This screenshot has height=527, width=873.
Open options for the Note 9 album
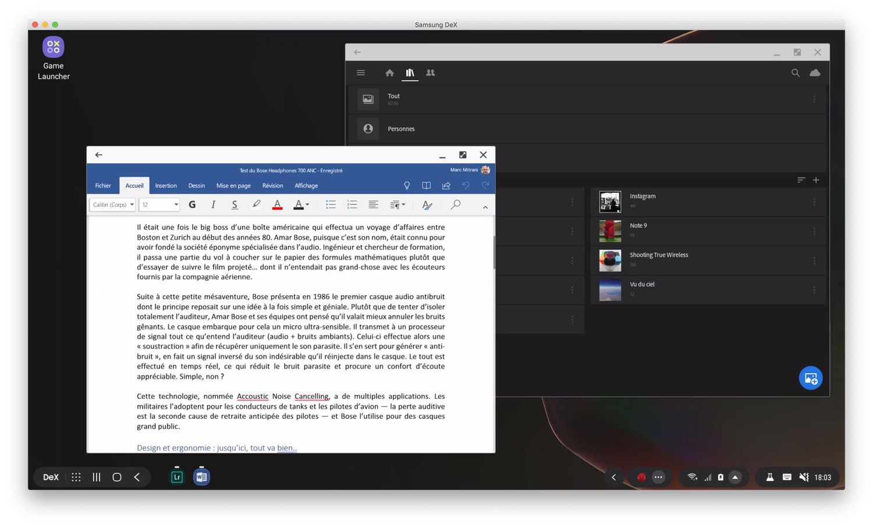[x=814, y=231]
